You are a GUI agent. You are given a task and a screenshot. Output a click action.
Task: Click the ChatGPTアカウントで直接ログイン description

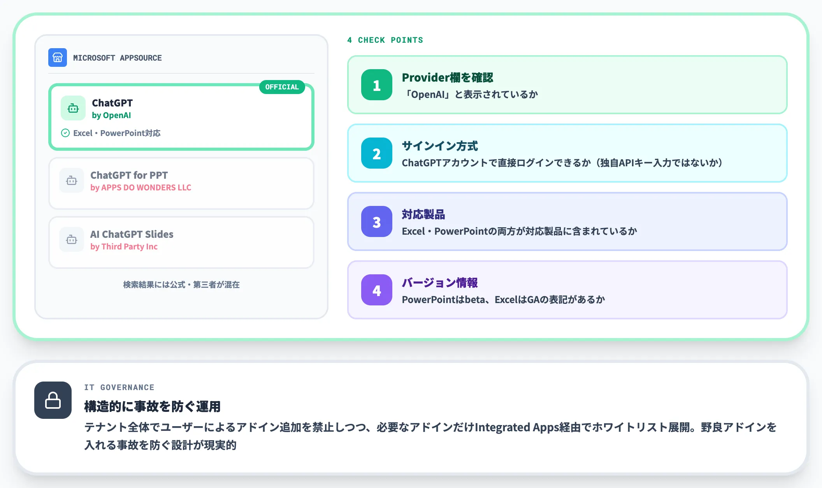click(562, 163)
